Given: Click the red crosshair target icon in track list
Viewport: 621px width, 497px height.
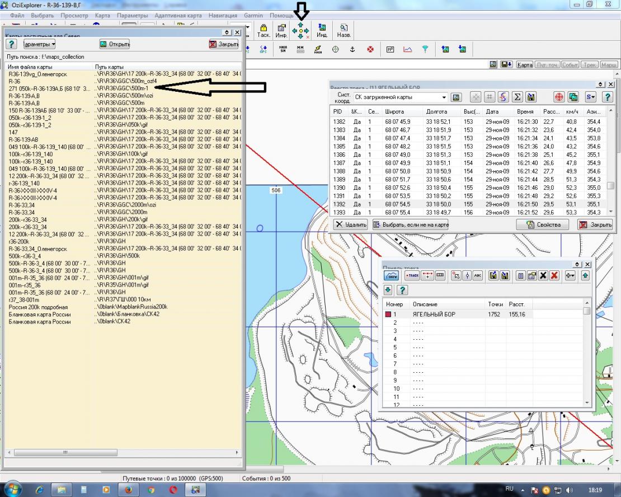Looking at the screenshot, I should pos(559,97).
